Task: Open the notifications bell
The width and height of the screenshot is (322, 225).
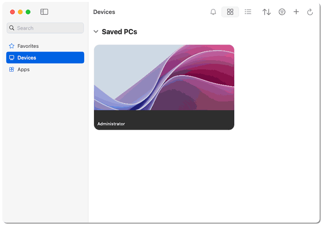Action: pyautogui.click(x=213, y=12)
